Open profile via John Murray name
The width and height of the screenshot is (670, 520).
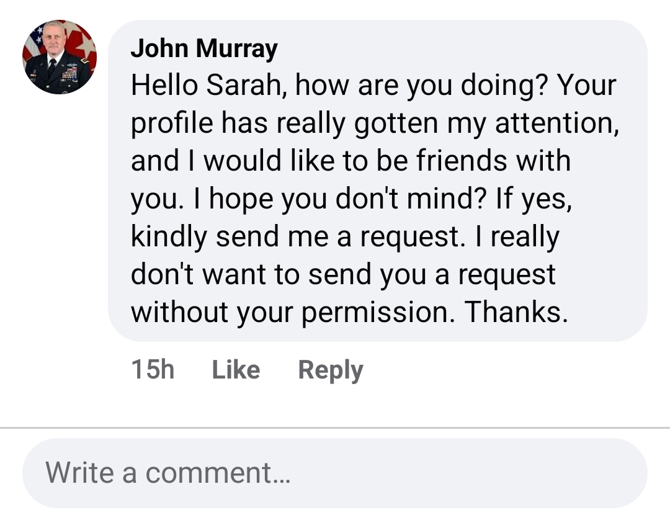click(204, 48)
